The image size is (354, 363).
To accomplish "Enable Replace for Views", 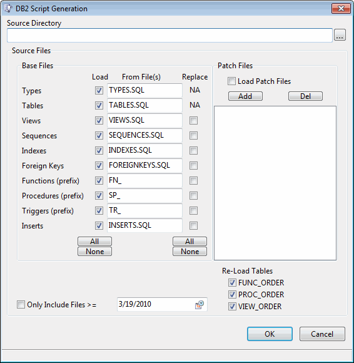I will coord(193,120).
